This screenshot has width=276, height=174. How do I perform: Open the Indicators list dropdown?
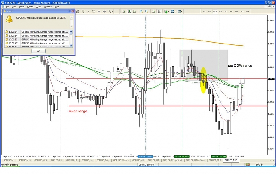tap(166, 11)
